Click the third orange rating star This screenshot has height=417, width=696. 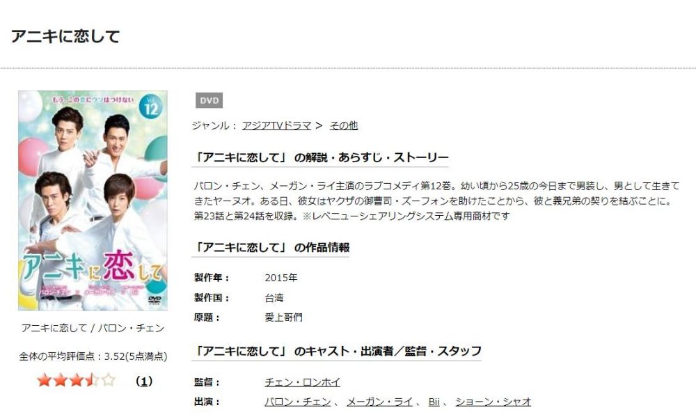click(x=77, y=380)
